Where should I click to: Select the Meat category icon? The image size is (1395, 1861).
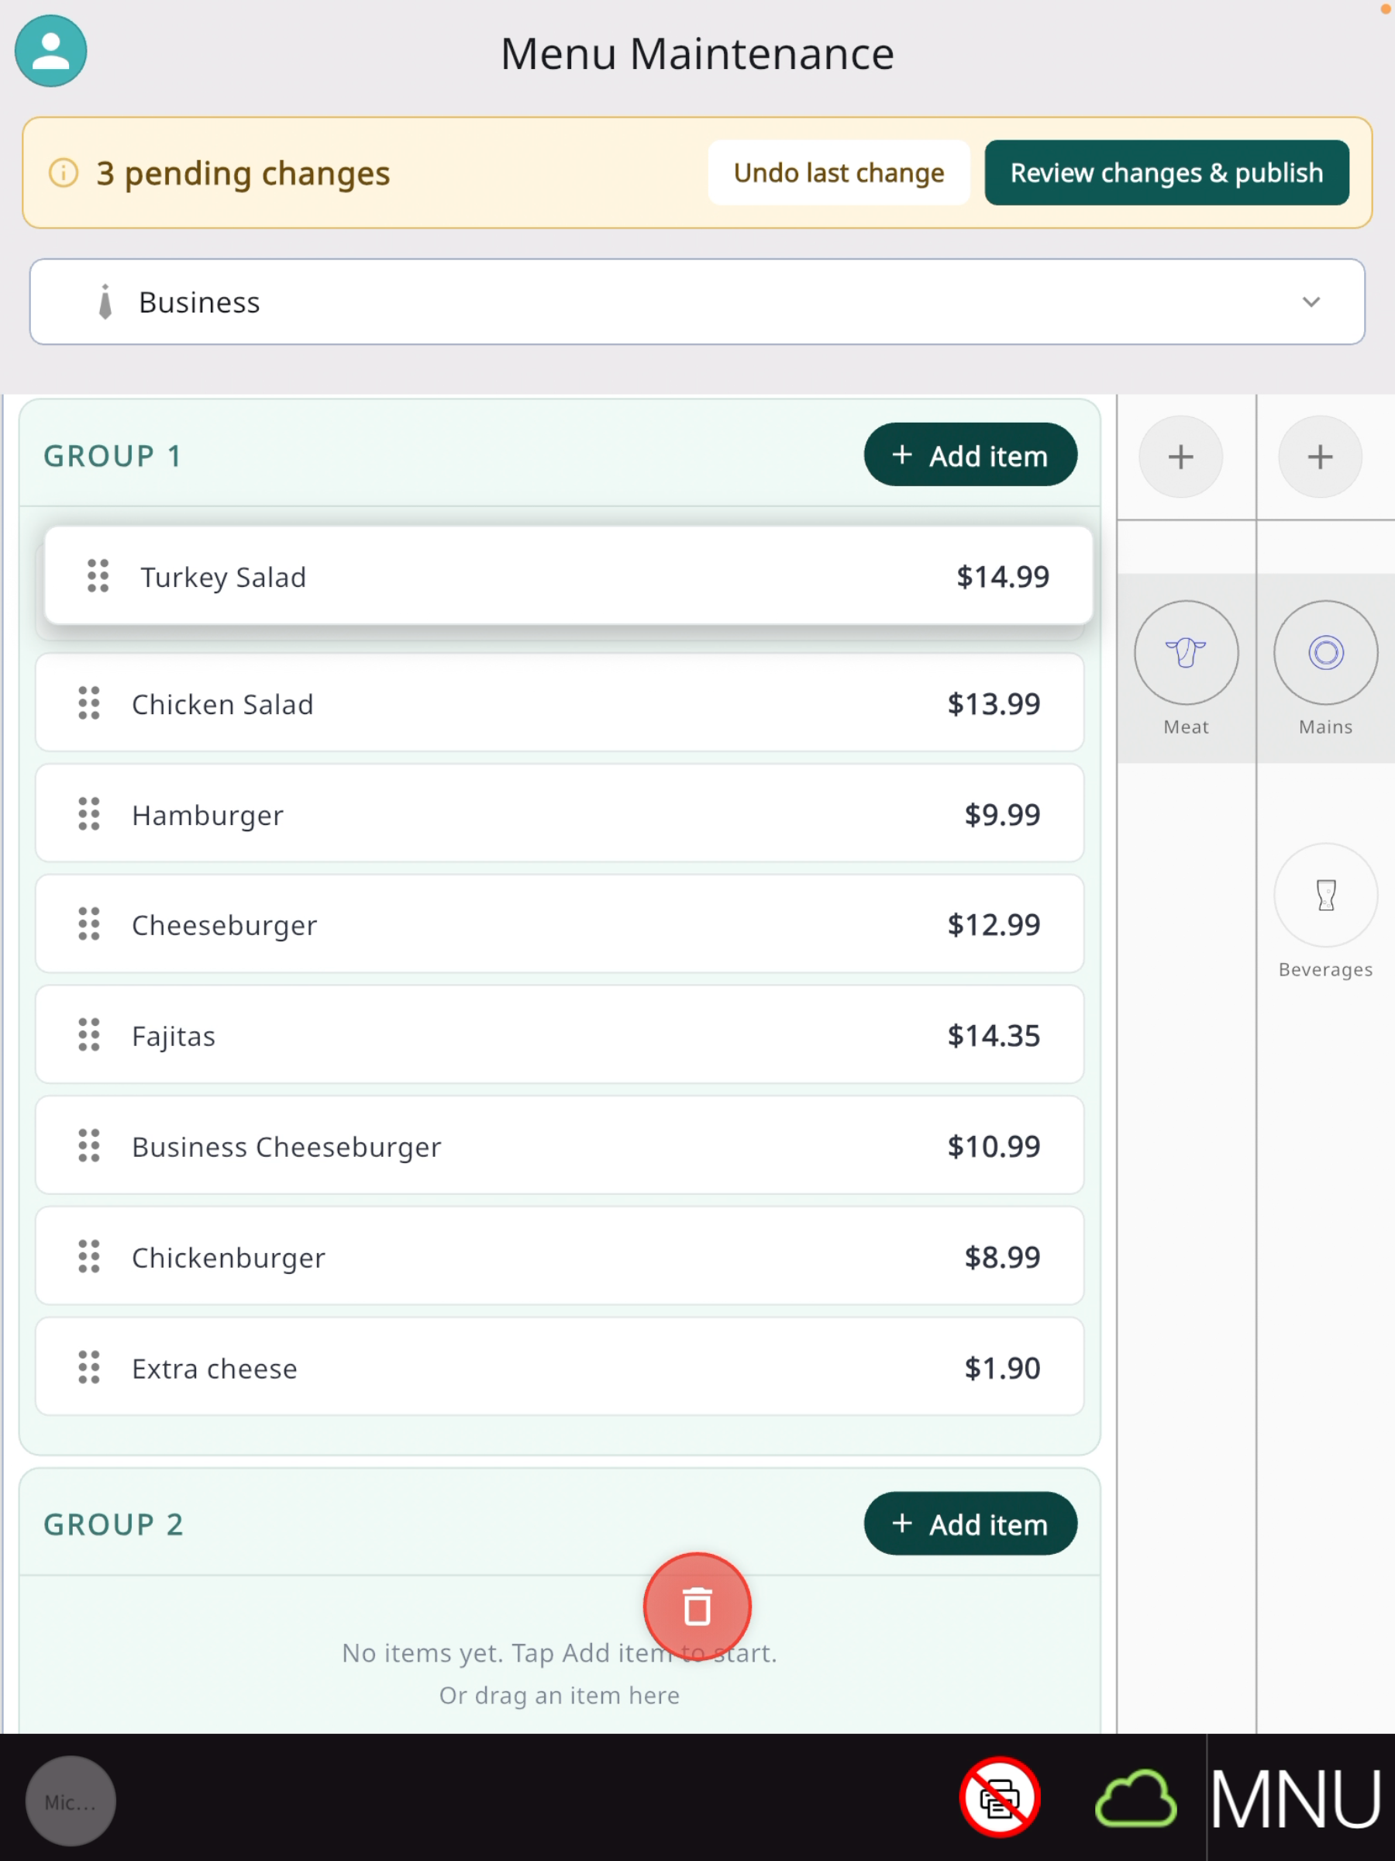click(x=1186, y=652)
